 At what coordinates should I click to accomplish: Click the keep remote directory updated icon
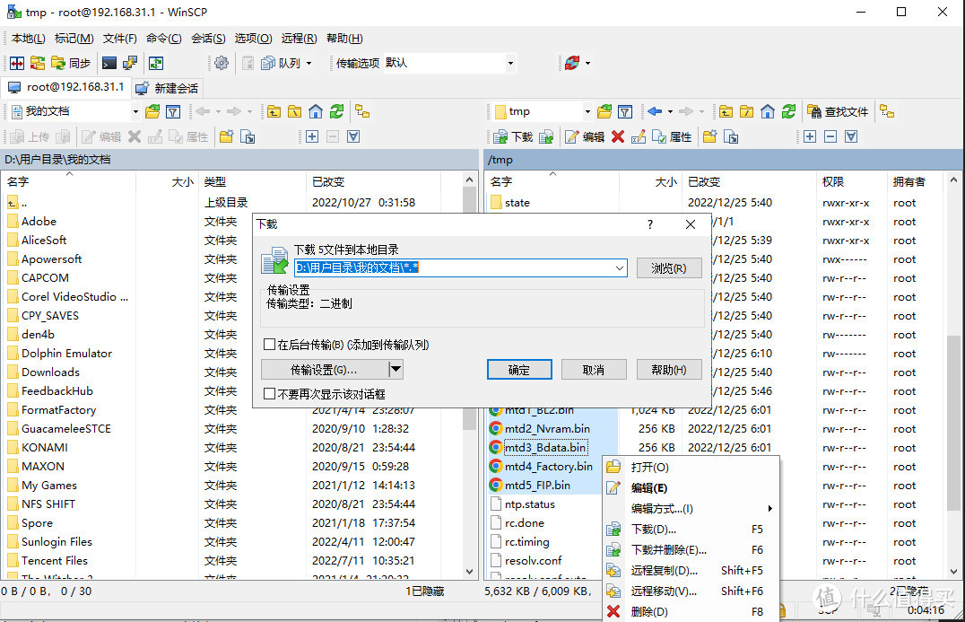[156, 63]
